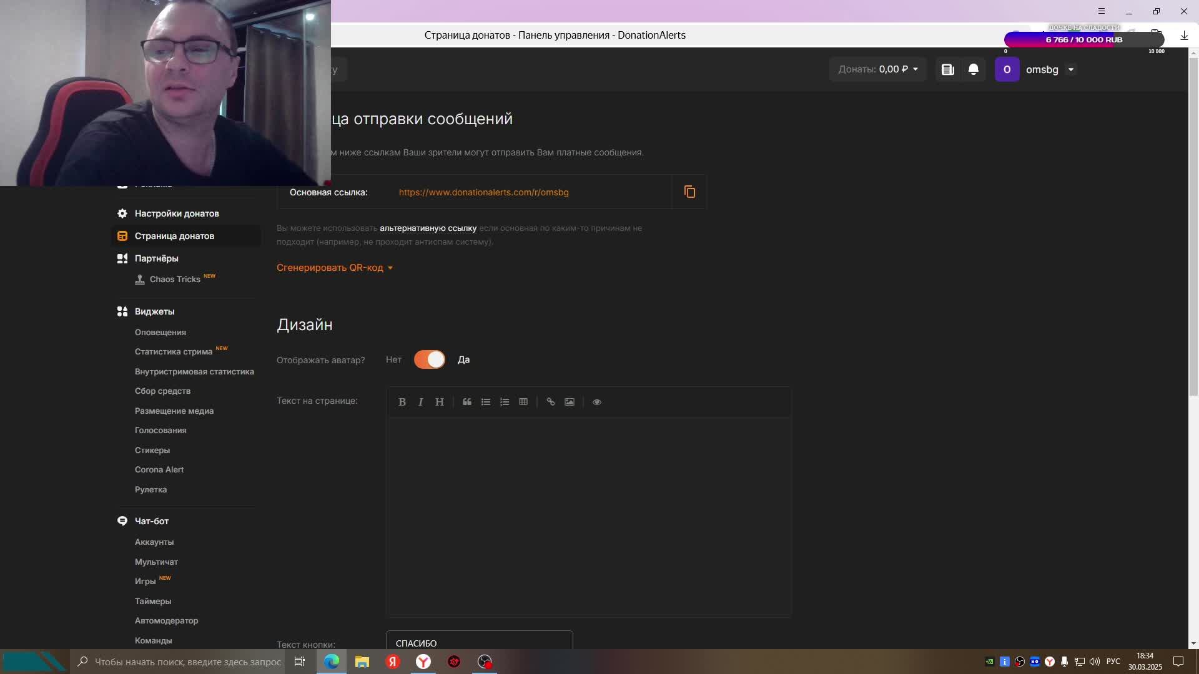Image resolution: width=1199 pixels, height=674 pixels.
Task: Open chat-bot Аккаунты page
Action: click(154, 542)
